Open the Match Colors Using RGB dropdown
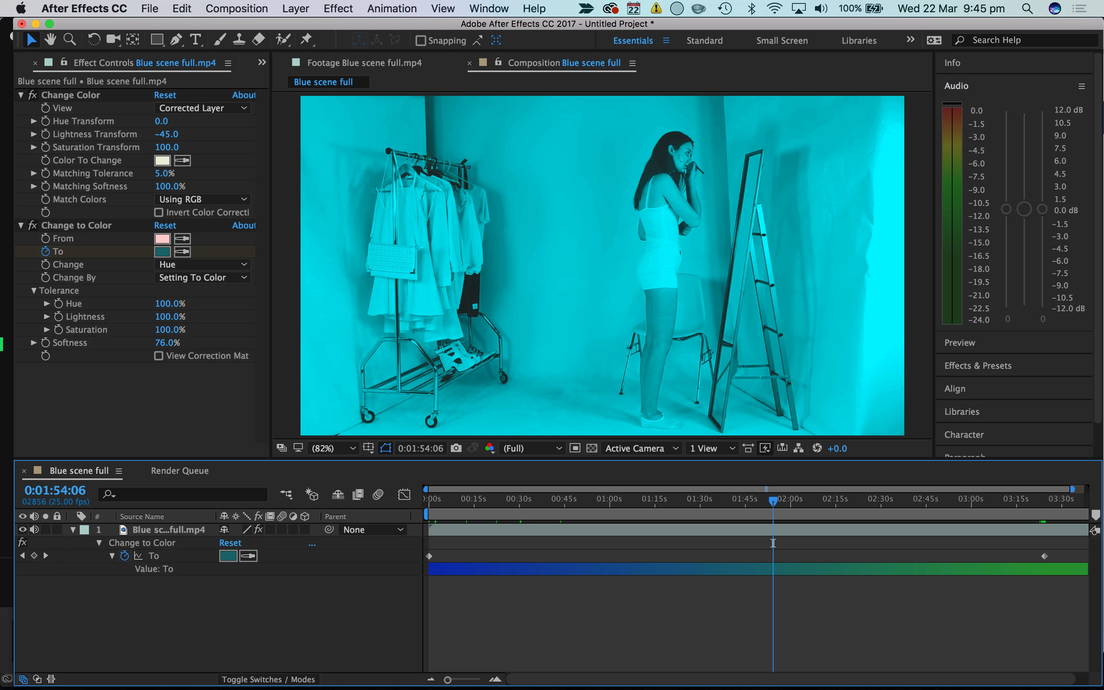Image resolution: width=1104 pixels, height=690 pixels. (x=203, y=199)
